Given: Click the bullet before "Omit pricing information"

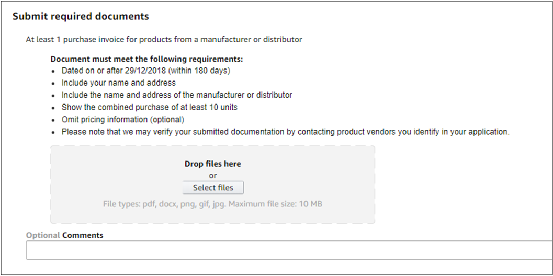Looking at the screenshot, I should click(54, 120).
